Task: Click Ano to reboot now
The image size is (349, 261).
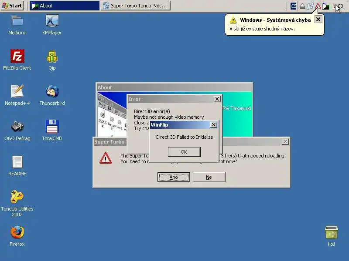Action: click(x=174, y=177)
